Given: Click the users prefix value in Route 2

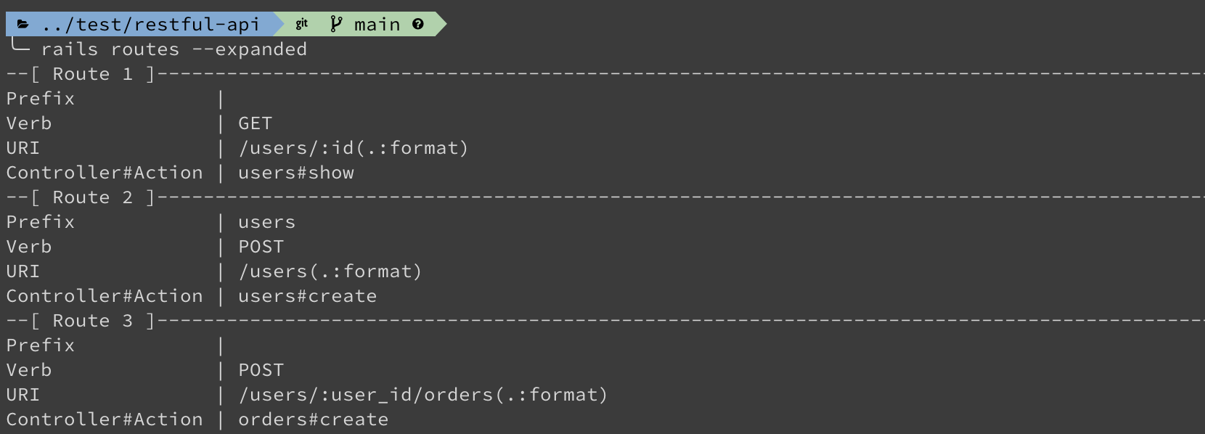Looking at the screenshot, I should click(x=267, y=222).
